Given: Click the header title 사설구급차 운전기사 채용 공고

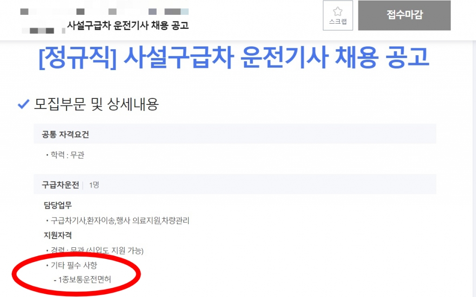Looking at the screenshot, I should click(x=128, y=25).
